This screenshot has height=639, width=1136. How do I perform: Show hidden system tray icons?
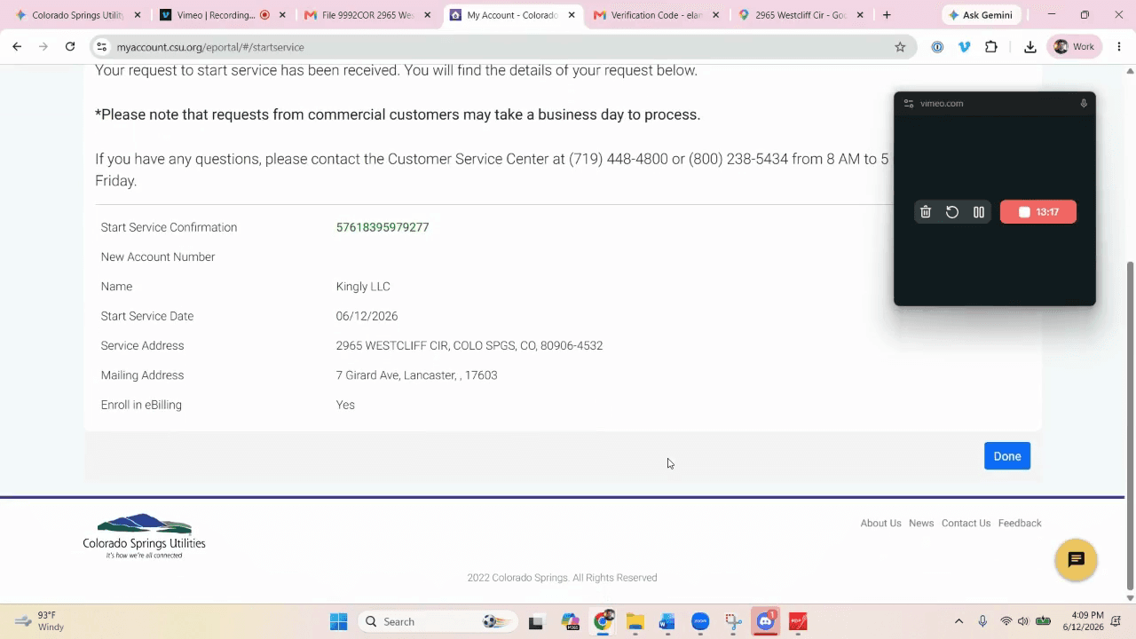click(958, 621)
